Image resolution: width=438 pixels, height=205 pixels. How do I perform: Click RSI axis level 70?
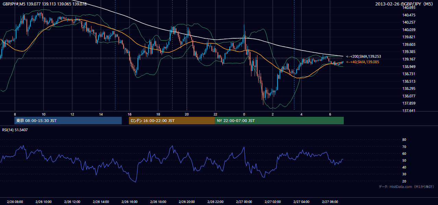(x=404, y=147)
